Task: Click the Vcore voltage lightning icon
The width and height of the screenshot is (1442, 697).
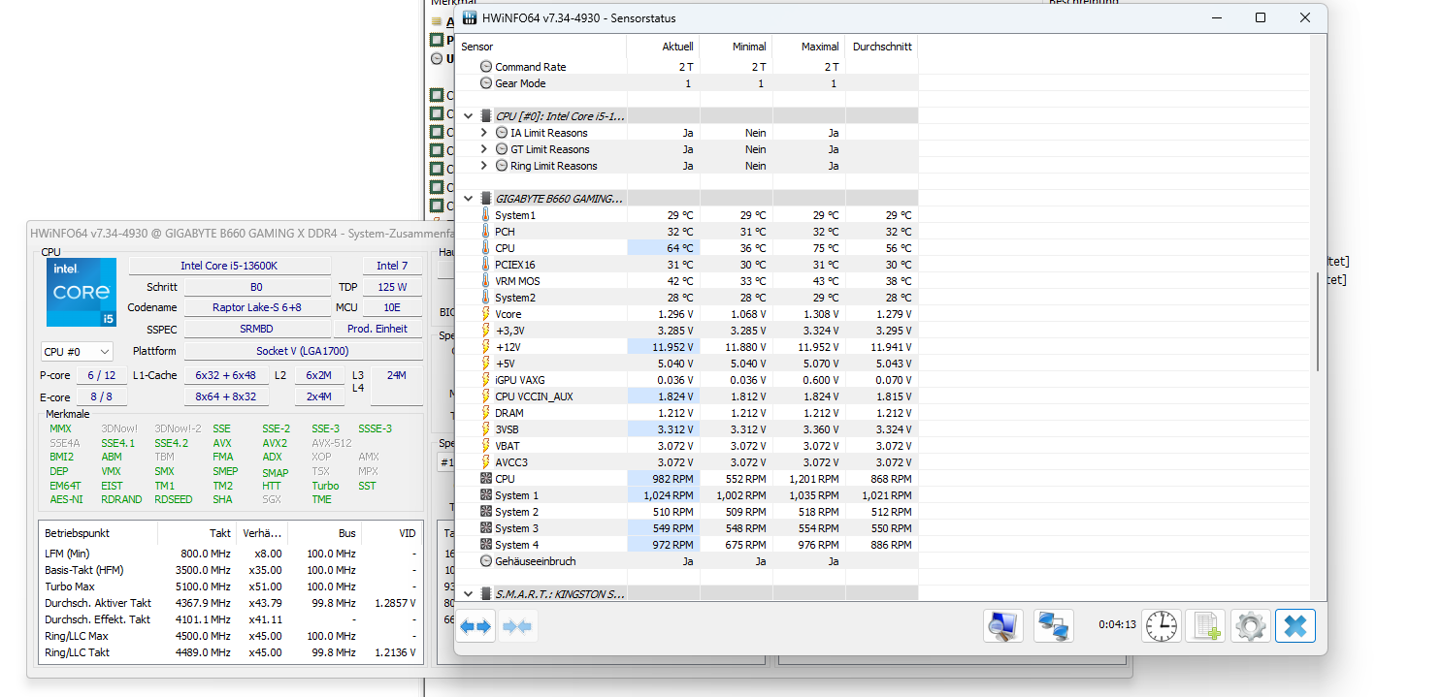Action: (x=484, y=313)
